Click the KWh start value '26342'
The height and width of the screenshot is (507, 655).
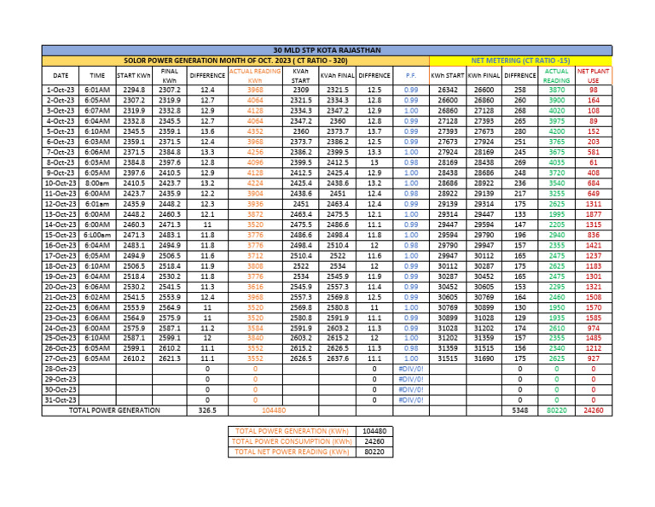(448, 90)
